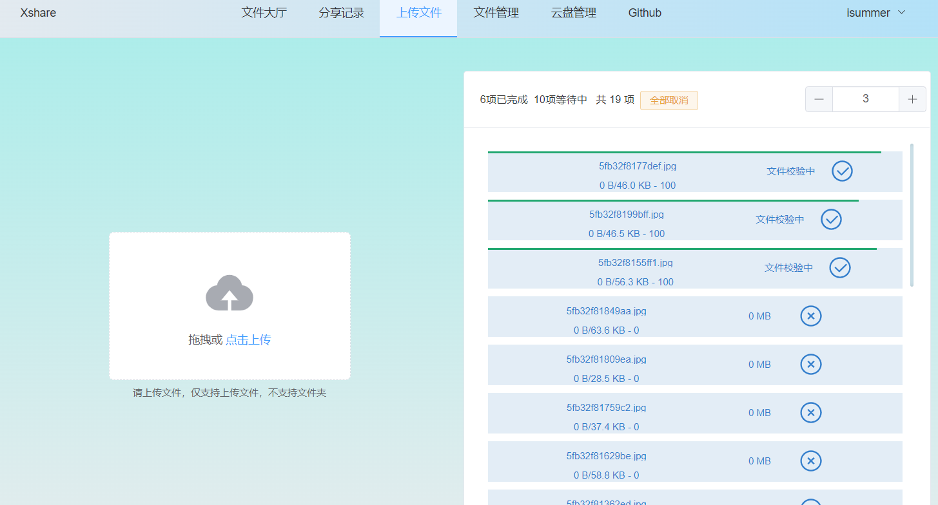Click progress bar of 5fb32f8177def.jpg

685,152
